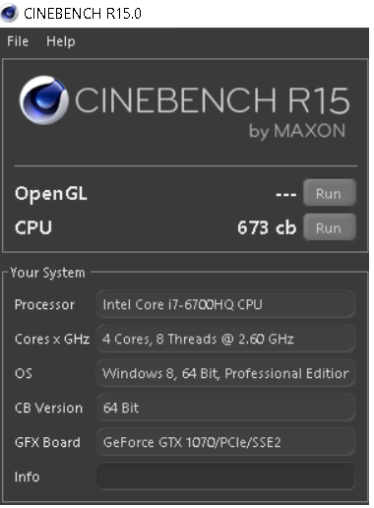
Task: Select the Processor field showing i7-6700HQ
Action: coord(225,304)
